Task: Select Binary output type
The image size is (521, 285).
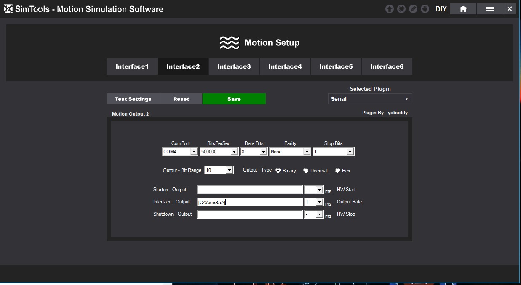Action: coord(278,170)
